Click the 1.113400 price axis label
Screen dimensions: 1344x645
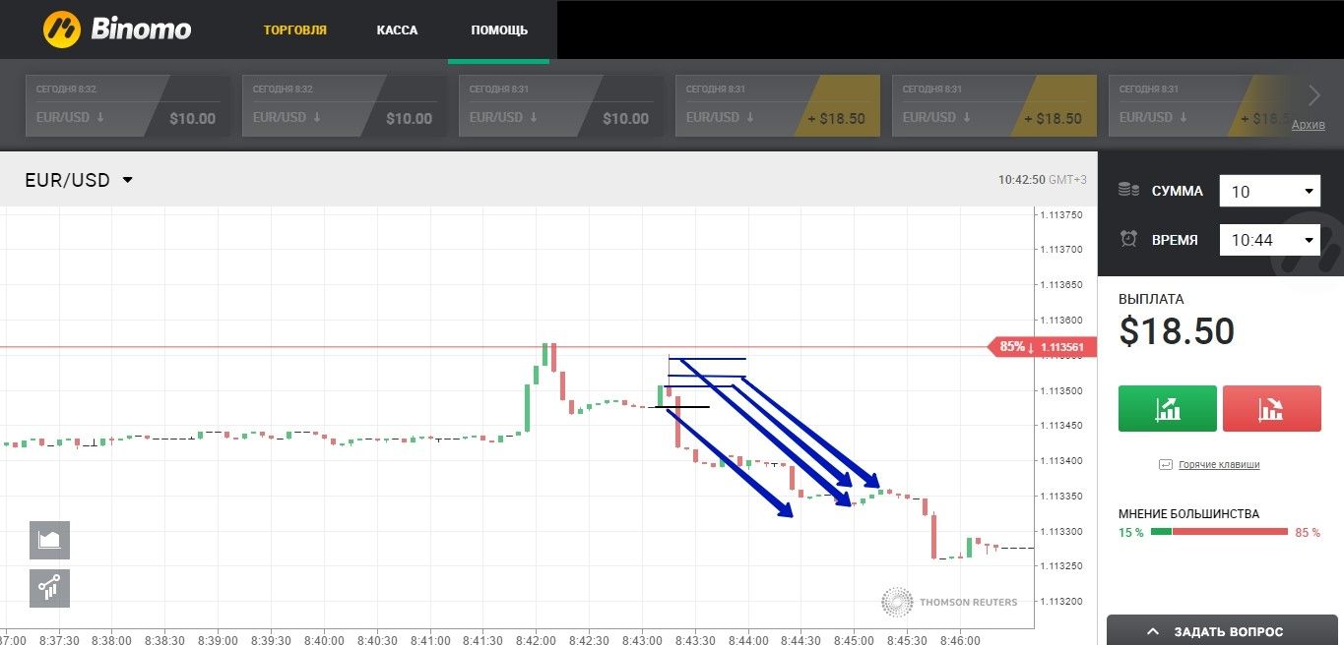coord(1061,461)
